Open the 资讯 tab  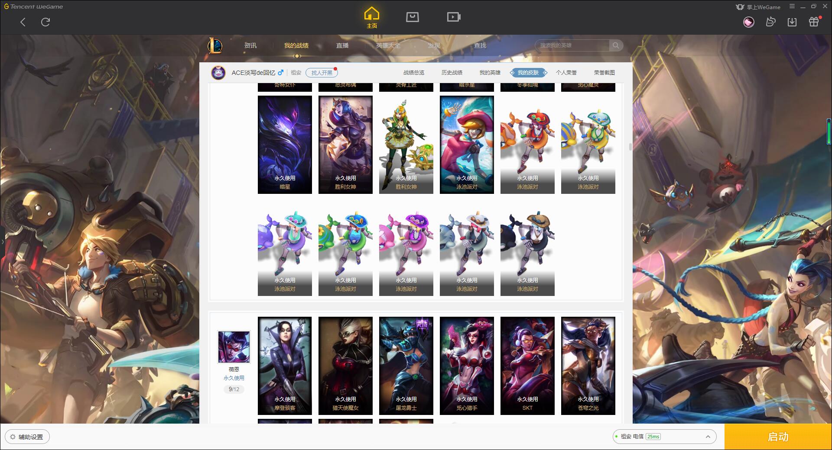250,45
